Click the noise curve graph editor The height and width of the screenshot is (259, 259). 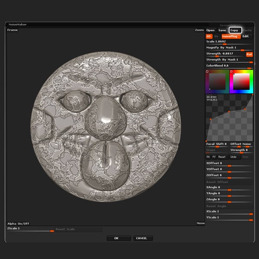[x=229, y=117]
